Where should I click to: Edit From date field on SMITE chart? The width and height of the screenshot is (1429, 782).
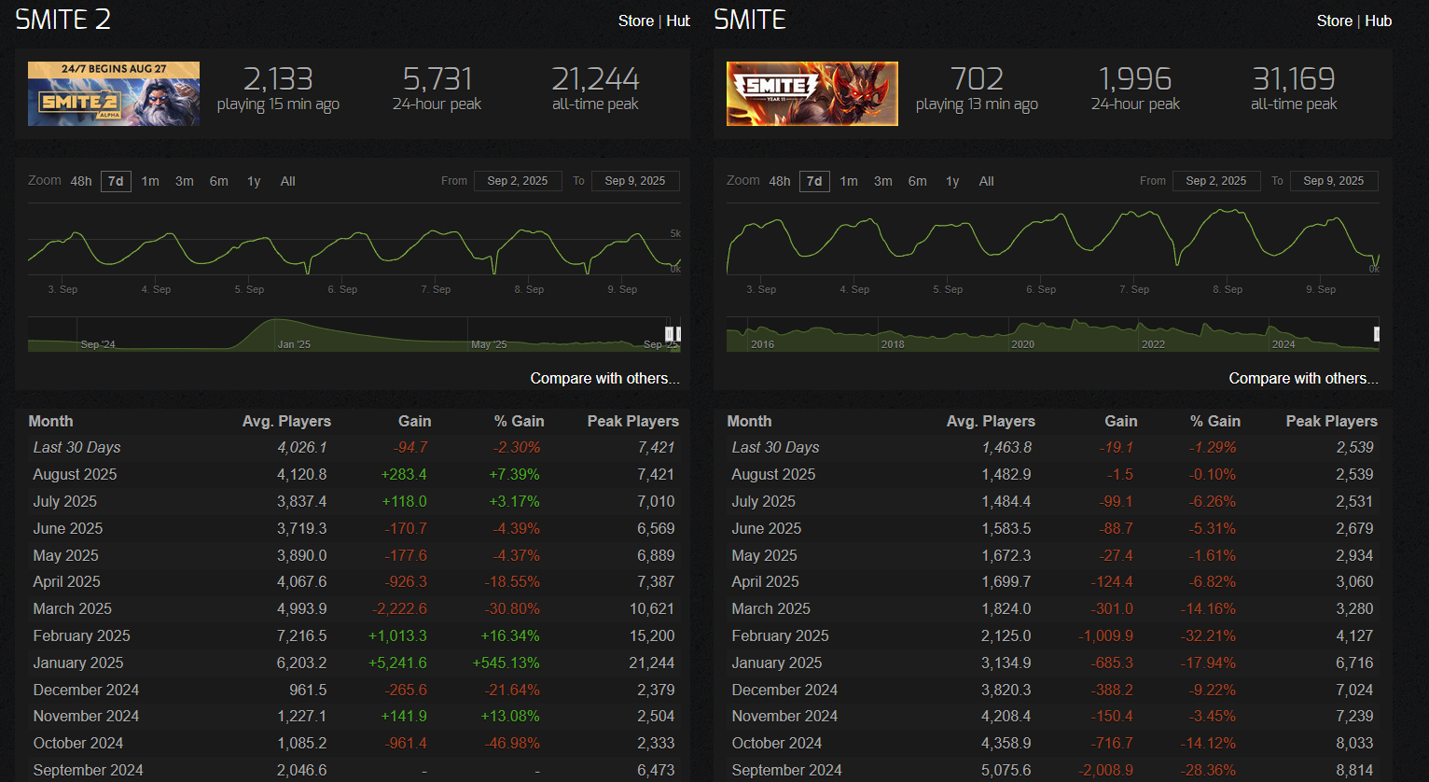pos(1216,181)
